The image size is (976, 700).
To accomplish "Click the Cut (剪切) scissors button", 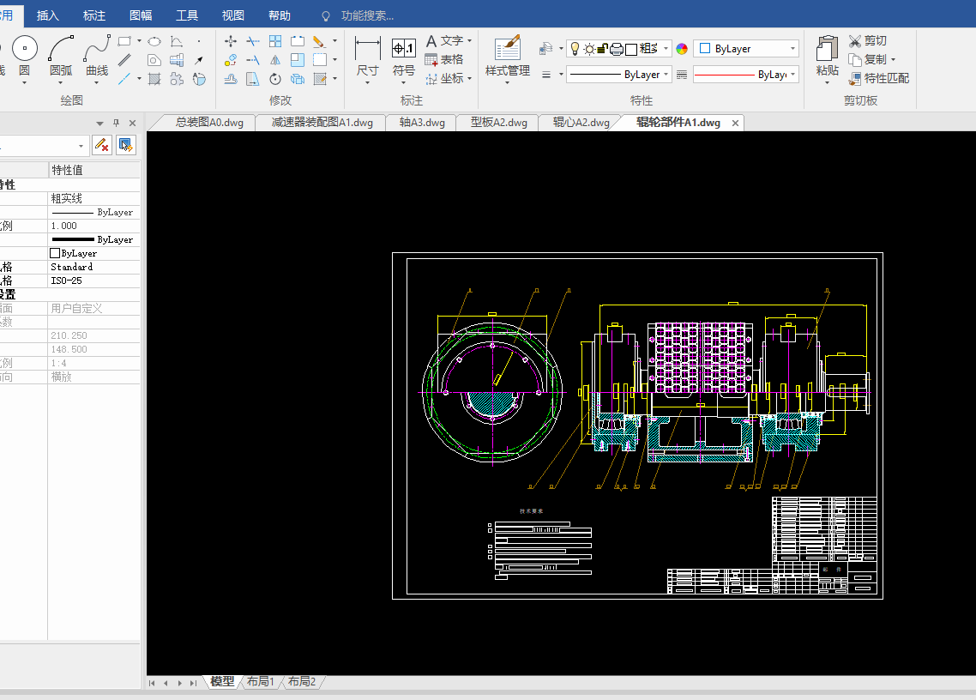I will point(867,41).
